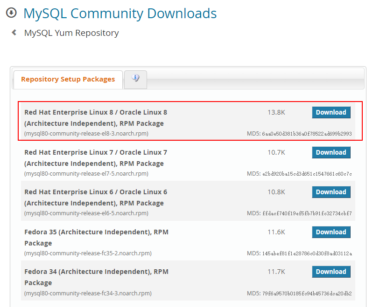Select filename mysql80-community-release-el8-3.noarch.rpm

click(x=86, y=134)
